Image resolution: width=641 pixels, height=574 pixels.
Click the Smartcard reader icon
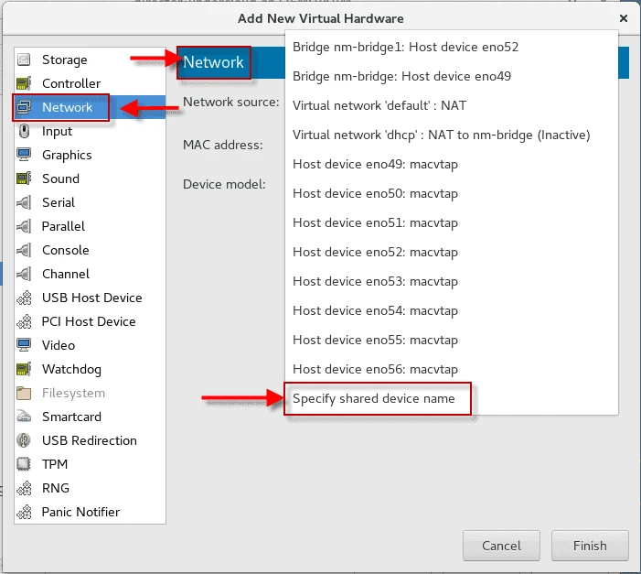pos(24,417)
